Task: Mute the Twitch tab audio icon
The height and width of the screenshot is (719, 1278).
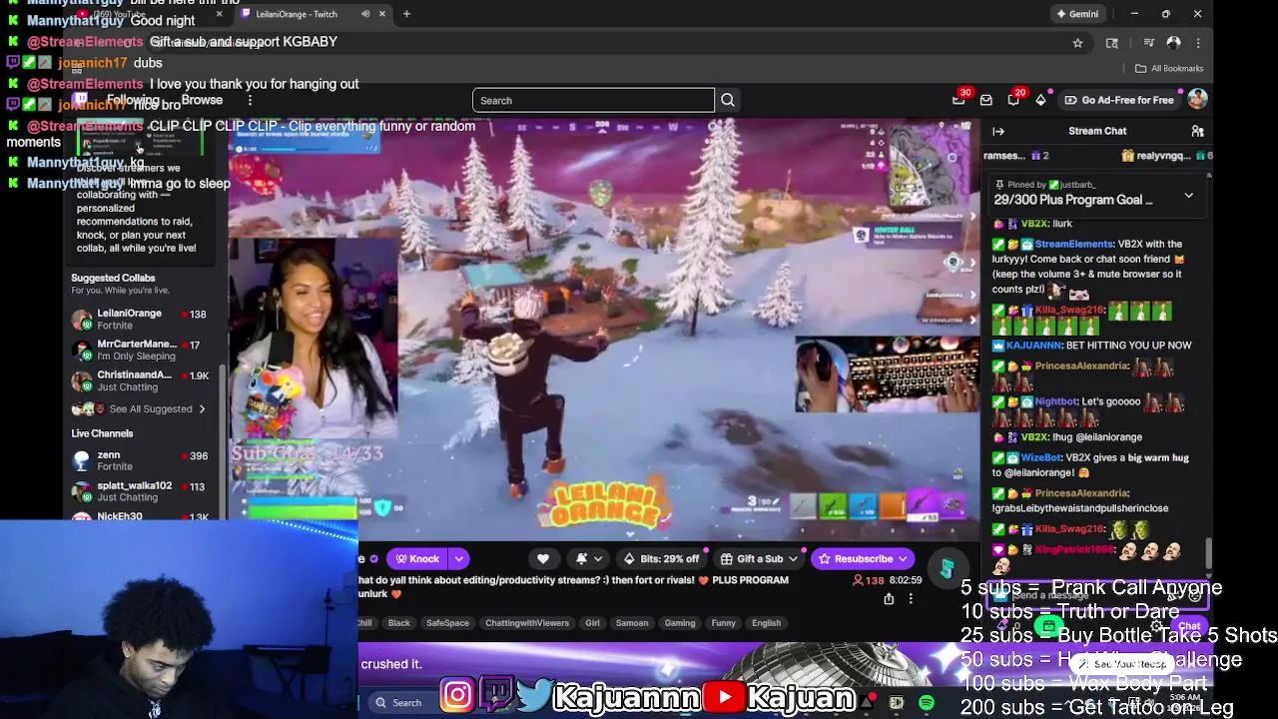Action: point(365,14)
